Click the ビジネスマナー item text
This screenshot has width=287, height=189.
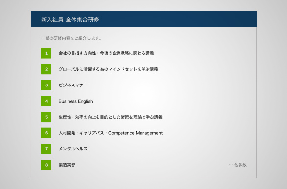tap(73, 85)
